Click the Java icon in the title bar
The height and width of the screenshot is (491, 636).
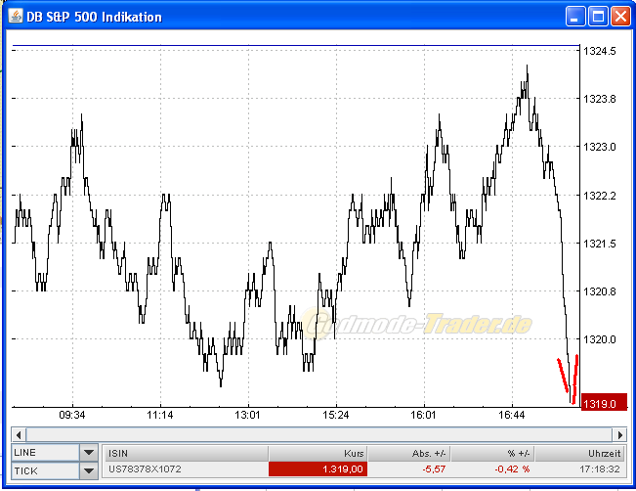(16, 17)
